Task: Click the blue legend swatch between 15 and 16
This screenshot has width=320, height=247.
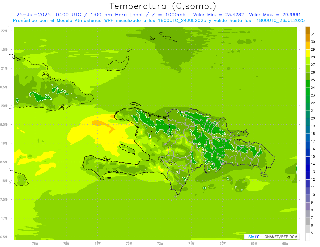Action: [307, 153]
